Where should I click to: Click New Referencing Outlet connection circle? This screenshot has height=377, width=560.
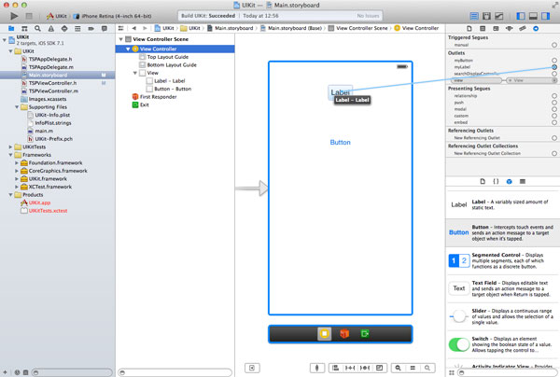pos(553,138)
